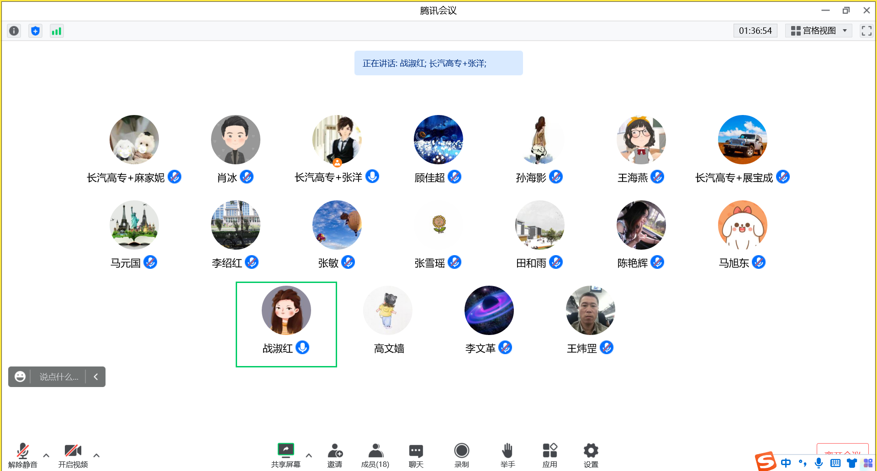Image resolution: width=877 pixels, height=471 pixels.
Task: Click muted mic icon next to 马旭东
Action: click(x=759, y=262)
